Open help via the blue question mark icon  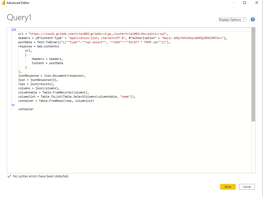click(x=253, y=20)
